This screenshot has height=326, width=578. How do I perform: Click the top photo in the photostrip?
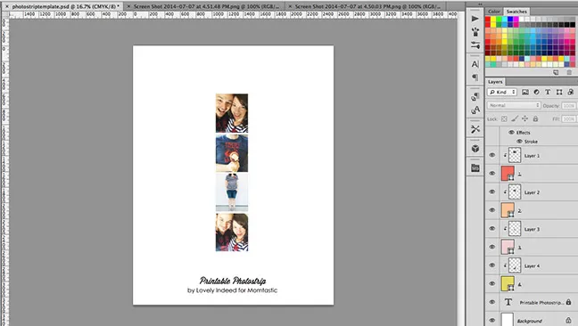click(232, 113)
